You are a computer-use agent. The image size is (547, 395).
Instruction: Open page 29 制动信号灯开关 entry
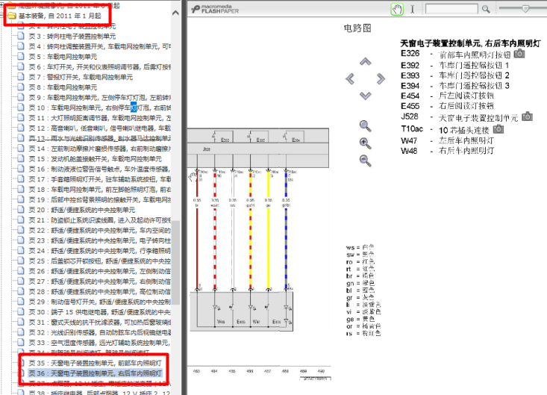pos(99,302)
